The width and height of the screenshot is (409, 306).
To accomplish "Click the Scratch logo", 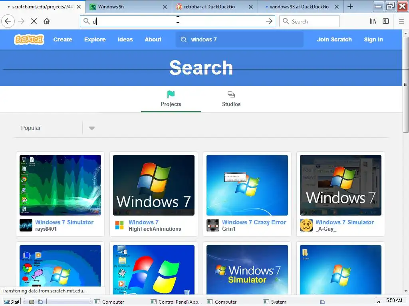I will tap(29, 39).
